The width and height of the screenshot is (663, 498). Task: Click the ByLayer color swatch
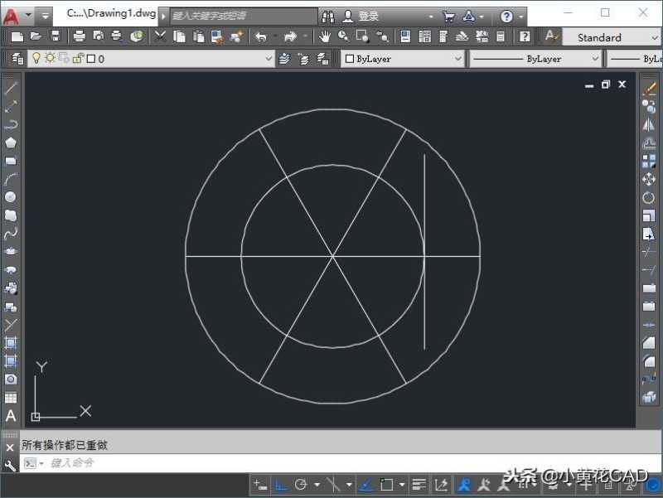coord(348,59)
